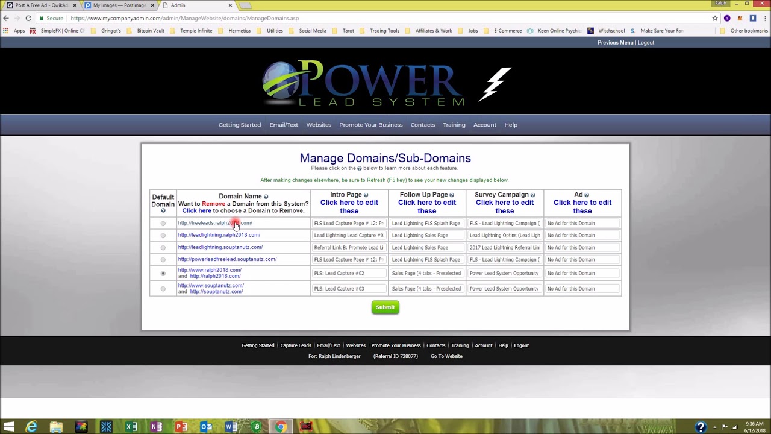Focus the browser address bar
The width and height of the screenshot is (771, 434).
(x=385, y=18)
